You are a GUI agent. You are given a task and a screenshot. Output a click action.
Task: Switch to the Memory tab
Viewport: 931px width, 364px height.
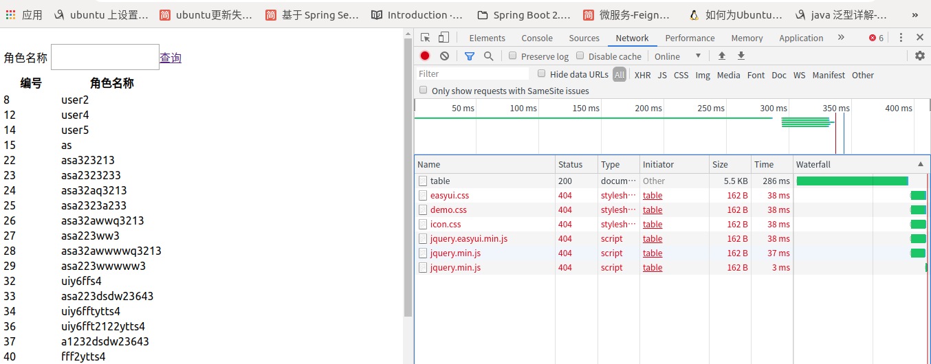[747, 38]
